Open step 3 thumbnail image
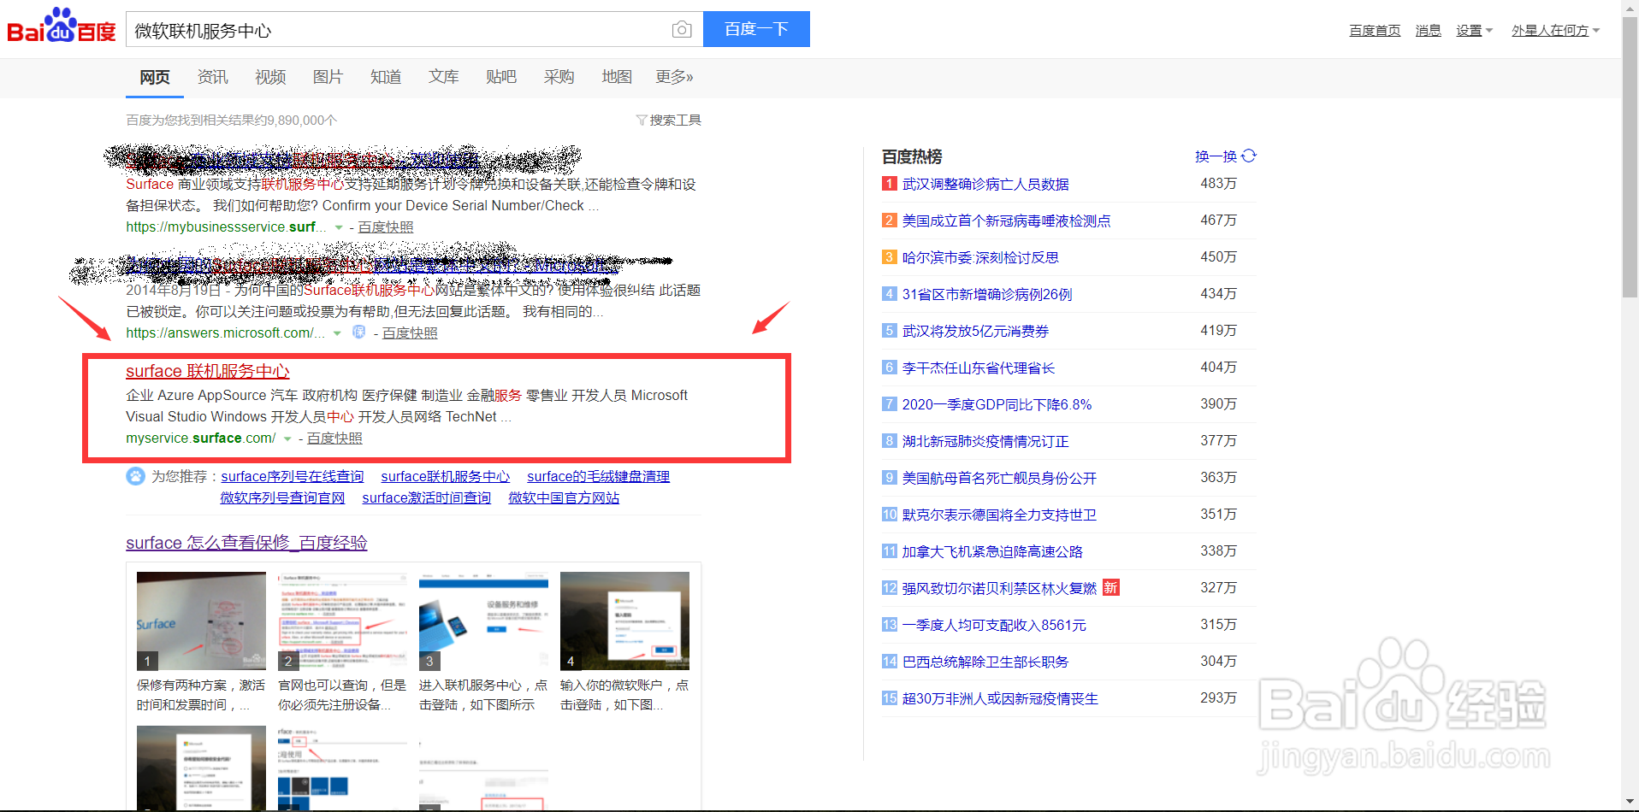 tap(483, 621)
